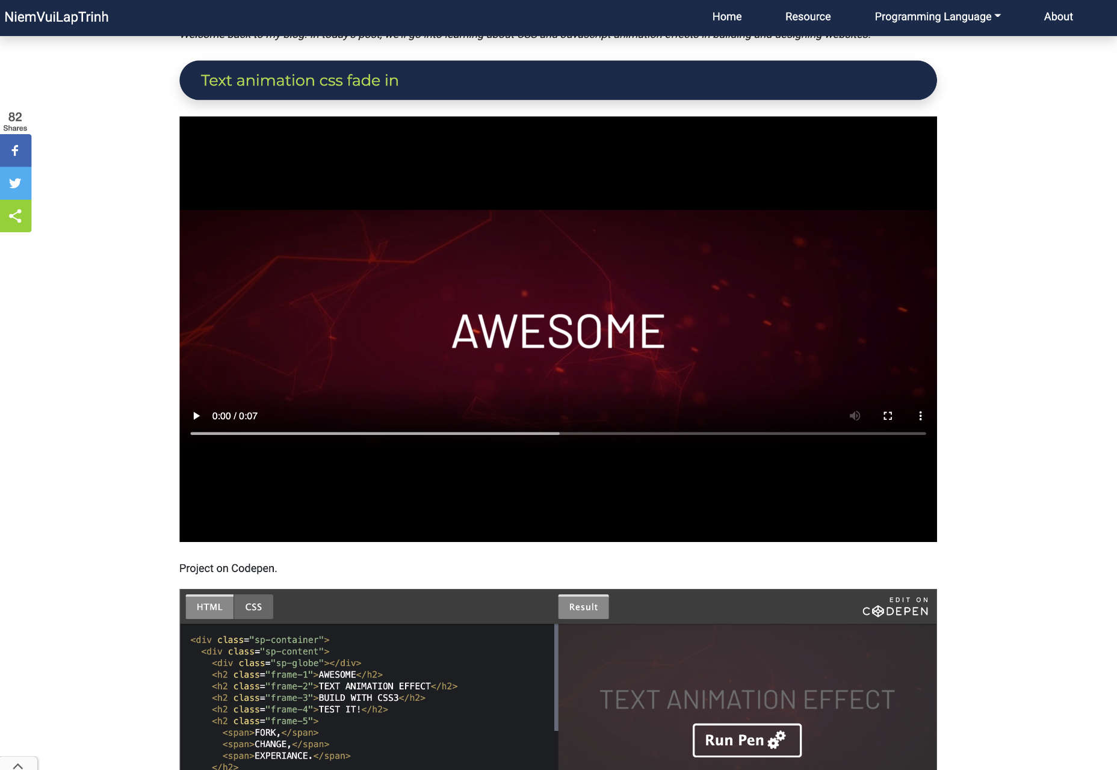Open Edit on CodePen logo link
The height and width of the screenshot is (770, 1117).
tap(896, 607)
